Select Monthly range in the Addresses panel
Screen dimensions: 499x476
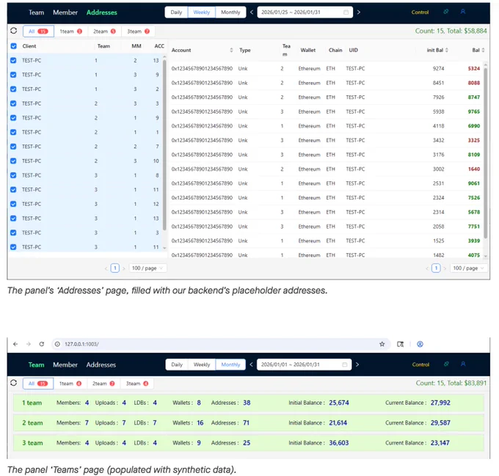(x=230, y=12)
